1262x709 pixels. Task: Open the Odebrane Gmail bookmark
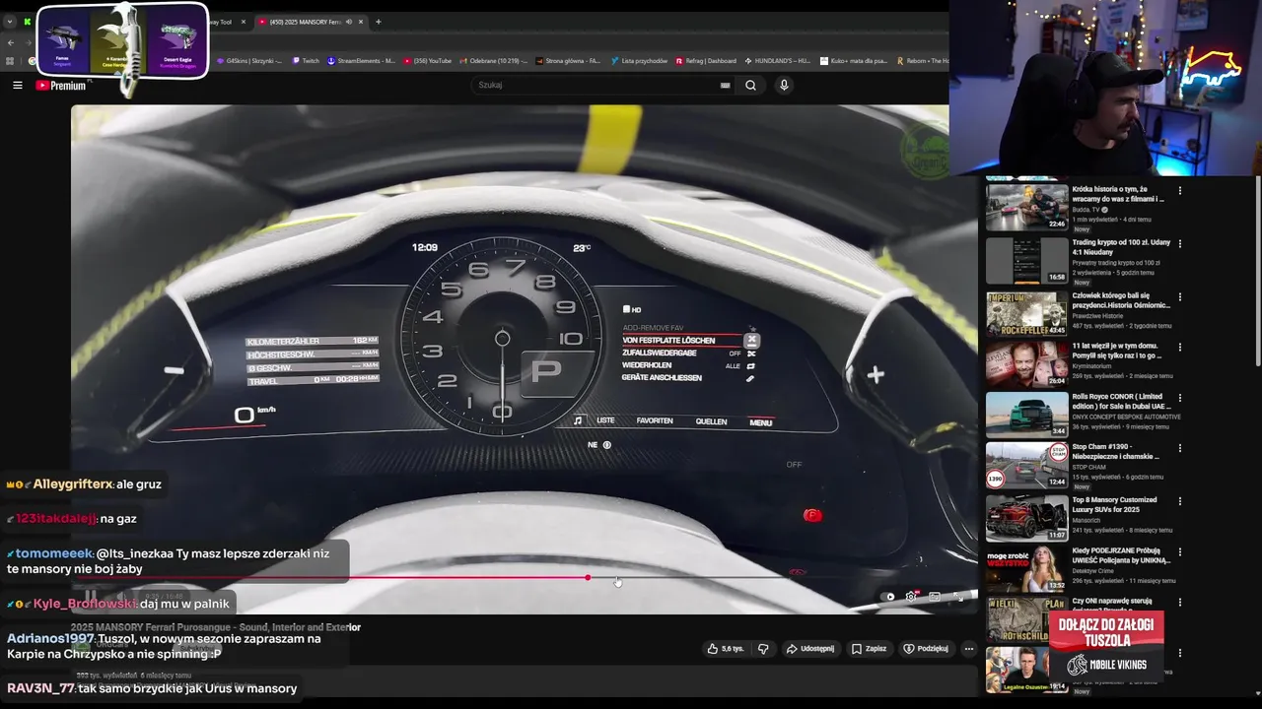(494, 61)
